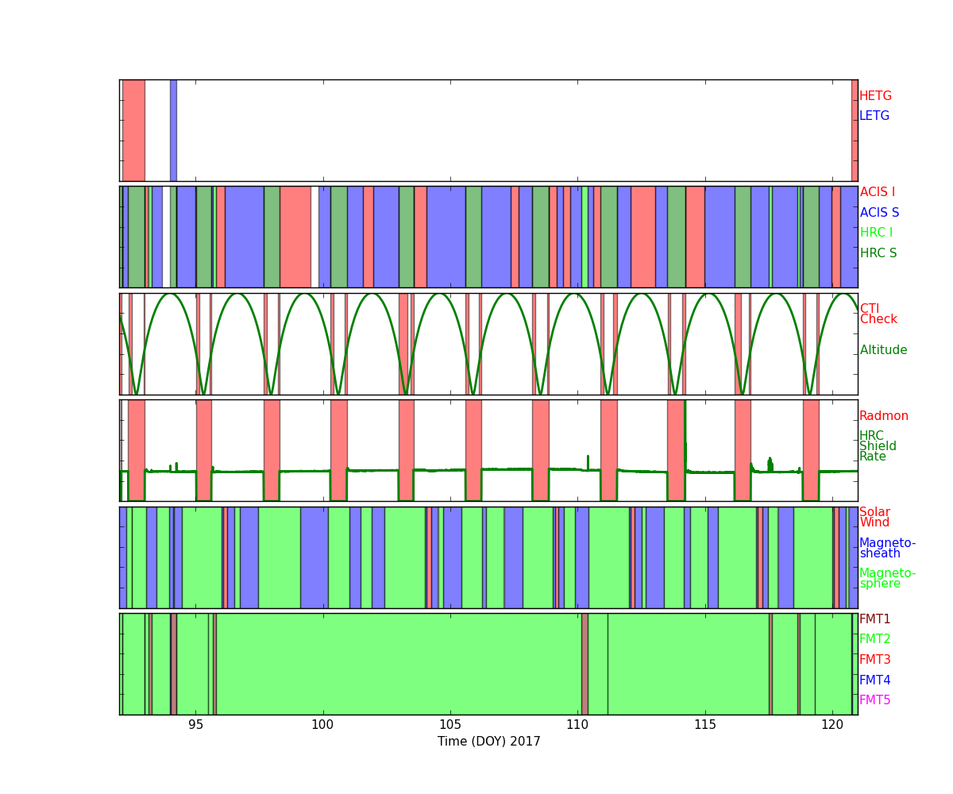
Task: Click the HRC Shield Rate label
Action: (878, 446)
